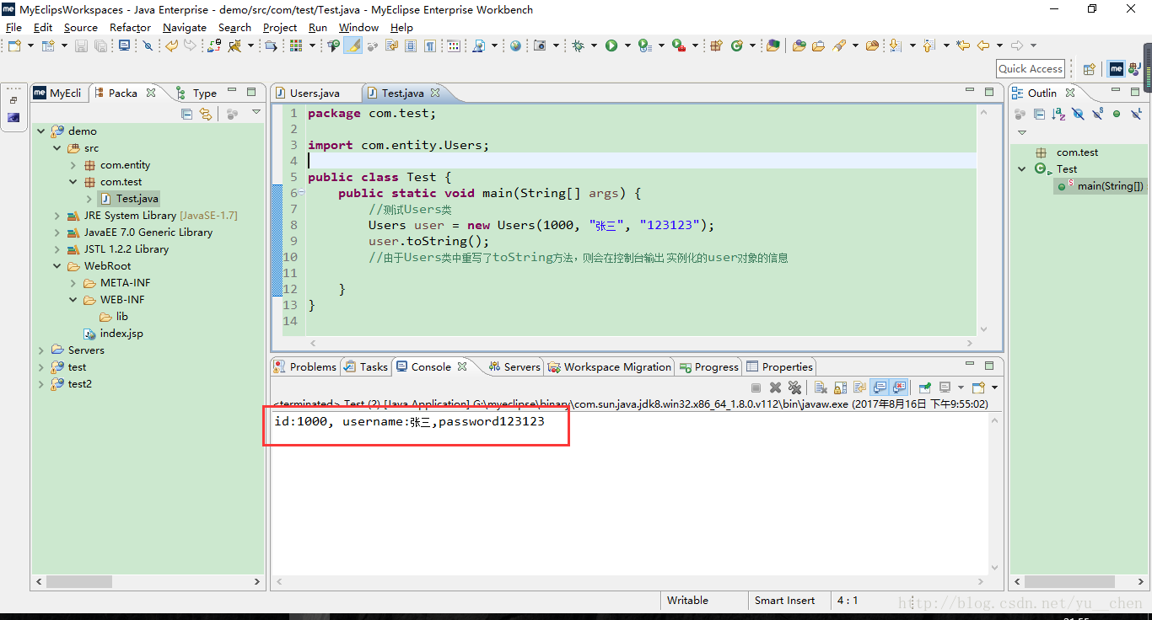This screenshot has height=620, width=1152.
Task: Click the Save toolbar icon
Action: (x=80, y=45)
